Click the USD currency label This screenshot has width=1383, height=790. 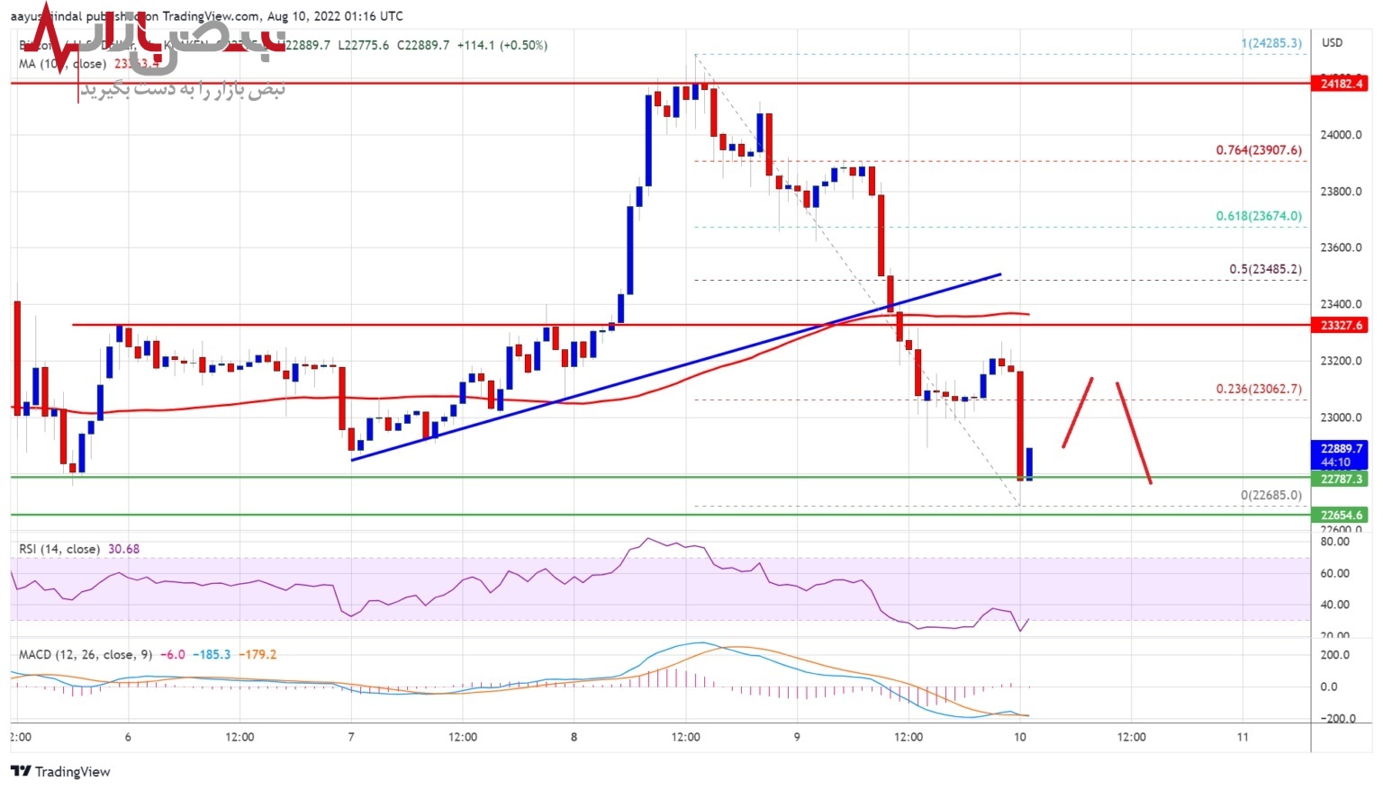click(x=1332, y=42)
